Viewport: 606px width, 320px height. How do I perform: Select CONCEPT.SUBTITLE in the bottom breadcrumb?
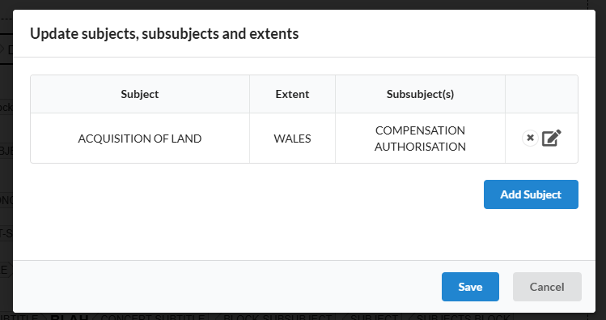coord(152,318)
